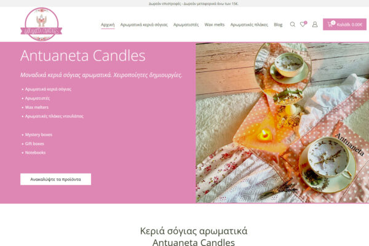Open Αρωματικές πλάκες menu item
Viewport: 369px width, 246px height.
(x=249, y=25)
